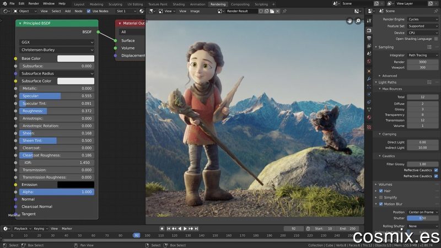
Task: Click the Render samples 3000 field
Action: coord(423,62)
